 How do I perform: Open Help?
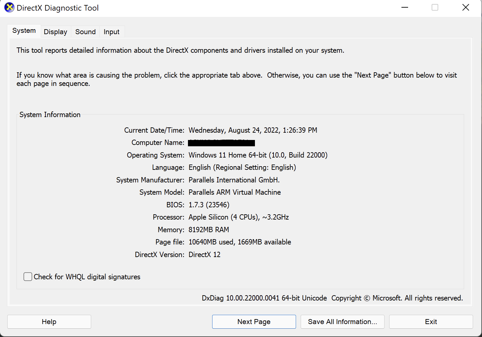click(49, 322)
